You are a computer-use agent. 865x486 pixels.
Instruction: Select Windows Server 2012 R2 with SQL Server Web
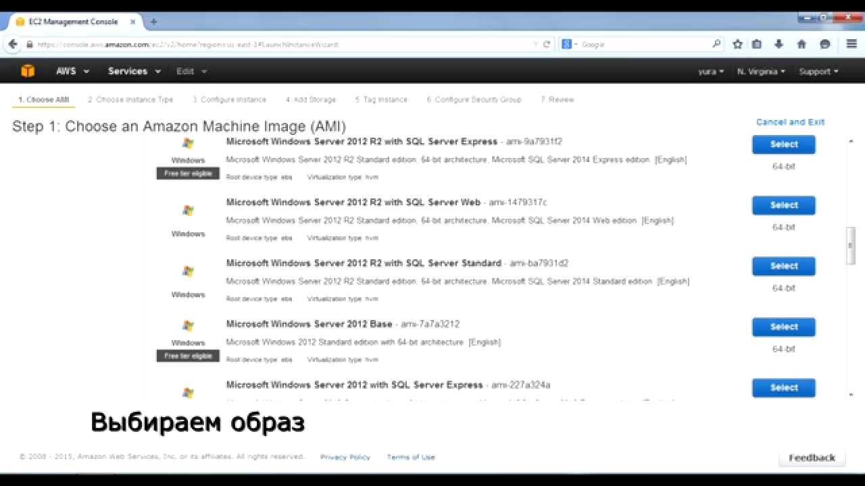click(784, 205)
